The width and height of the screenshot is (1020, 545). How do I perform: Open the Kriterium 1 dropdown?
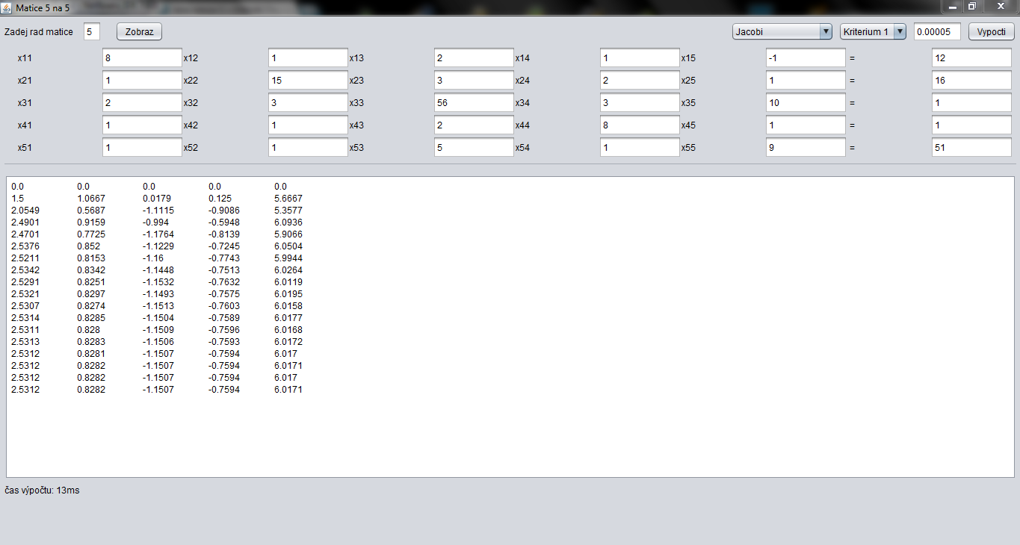(x=873, y=31)
